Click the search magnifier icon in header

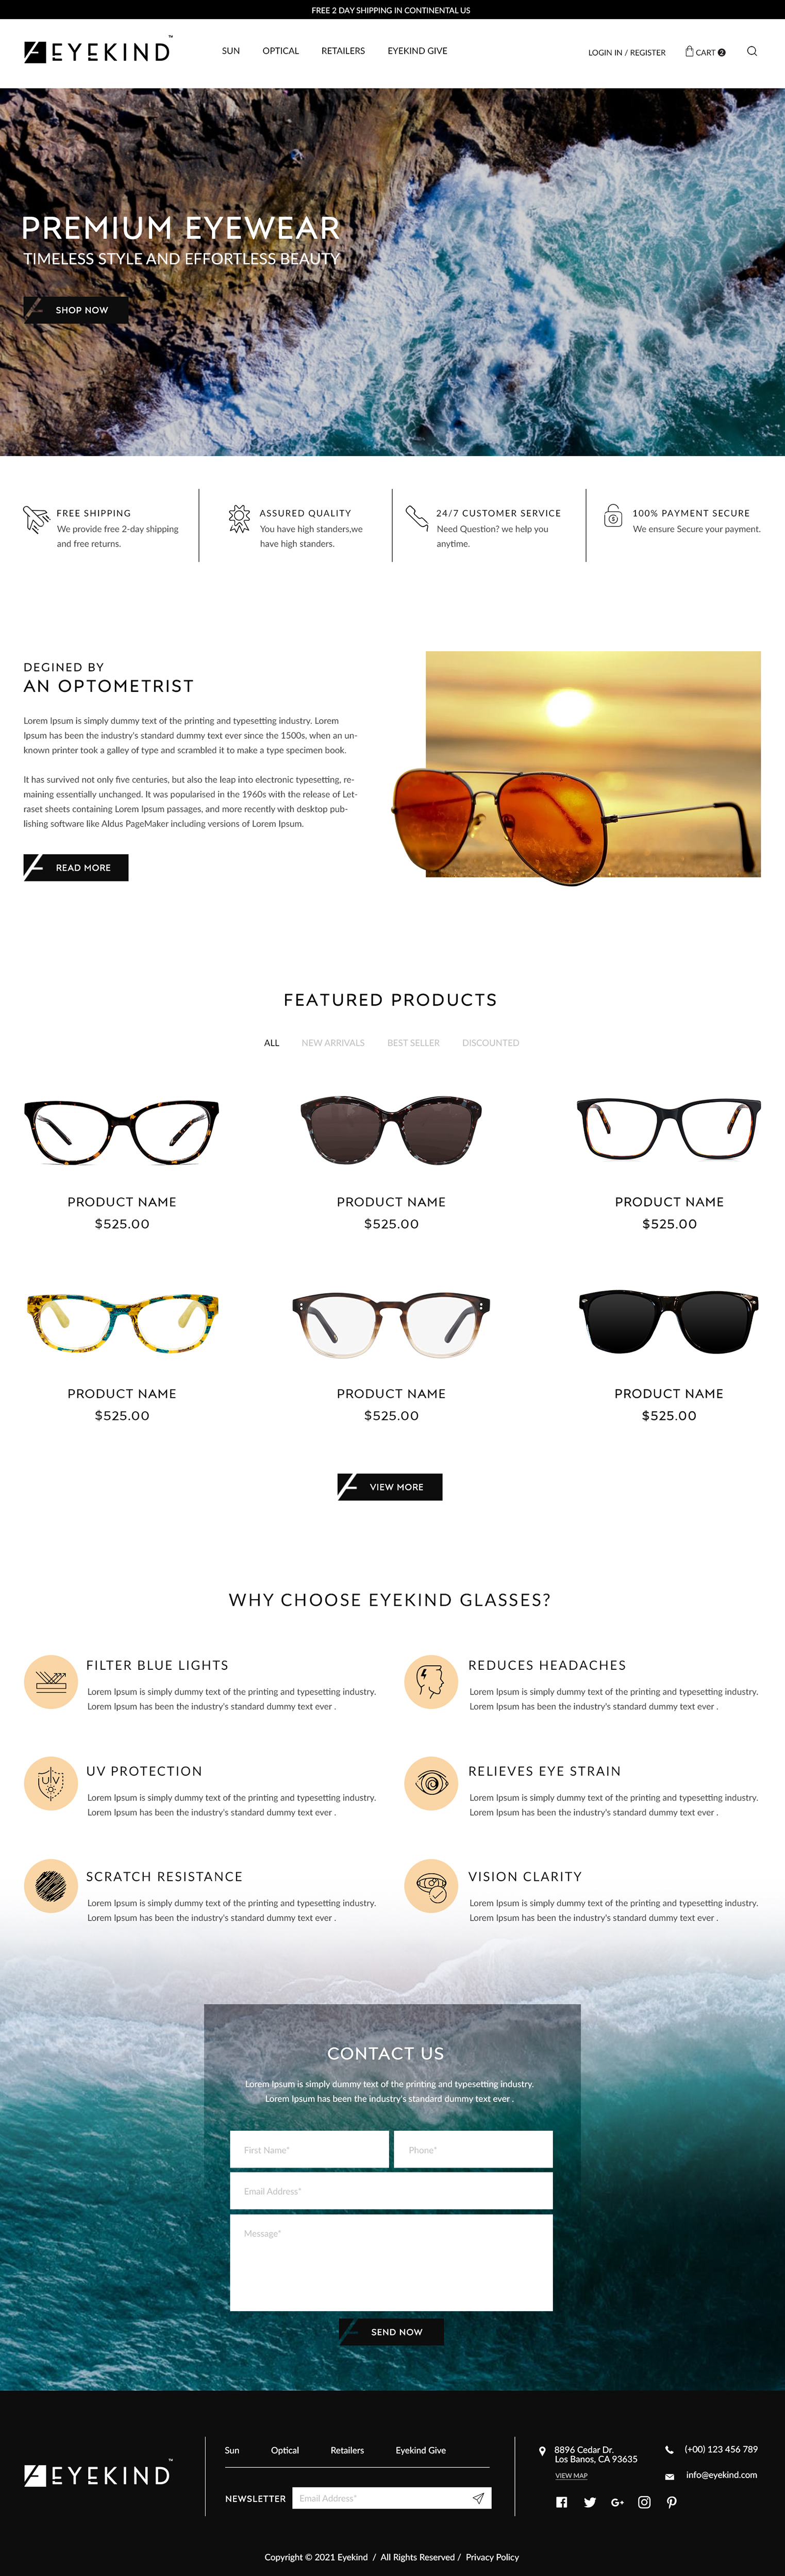tap(752, 51)
